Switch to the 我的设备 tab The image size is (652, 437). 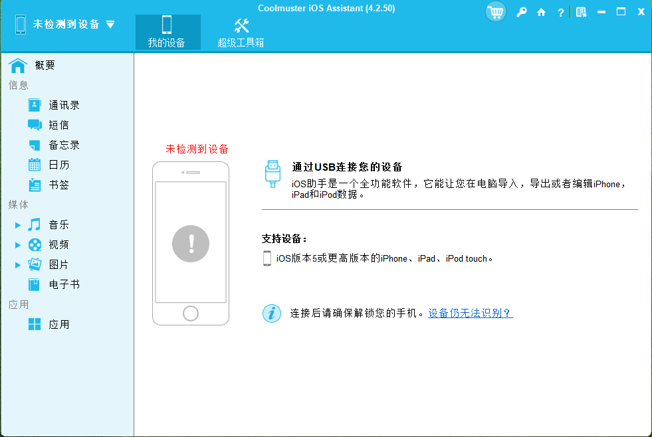(x=168, y=32)
